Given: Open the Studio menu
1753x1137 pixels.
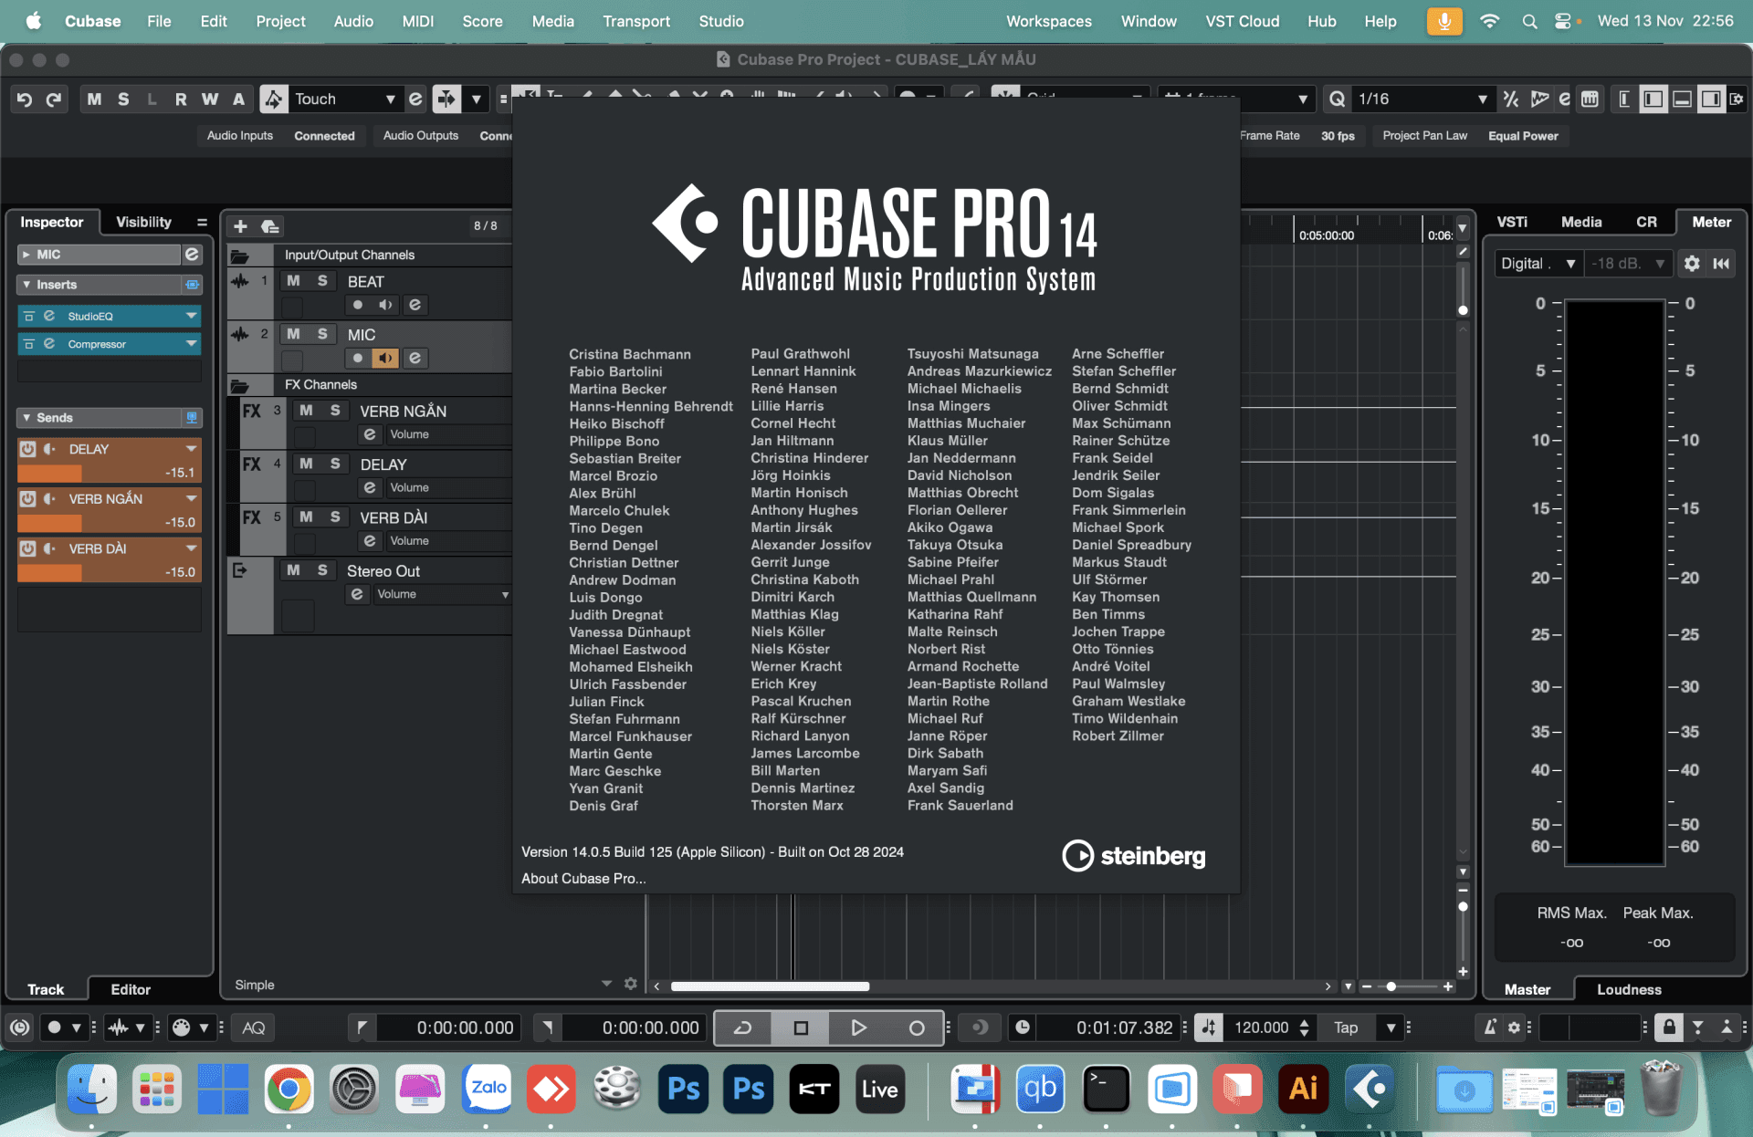Looking at the screenshot, I should click(721, 21).
